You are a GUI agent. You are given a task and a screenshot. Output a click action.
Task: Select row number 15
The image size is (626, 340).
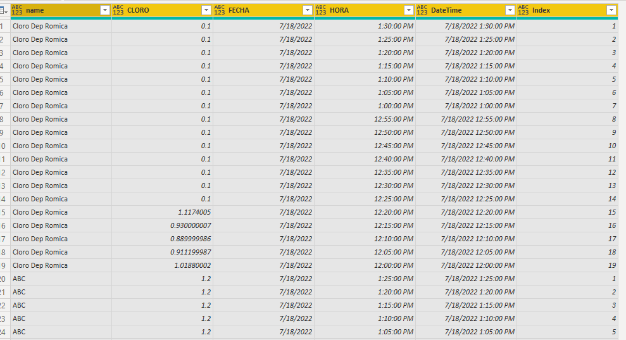coord(5,212)
